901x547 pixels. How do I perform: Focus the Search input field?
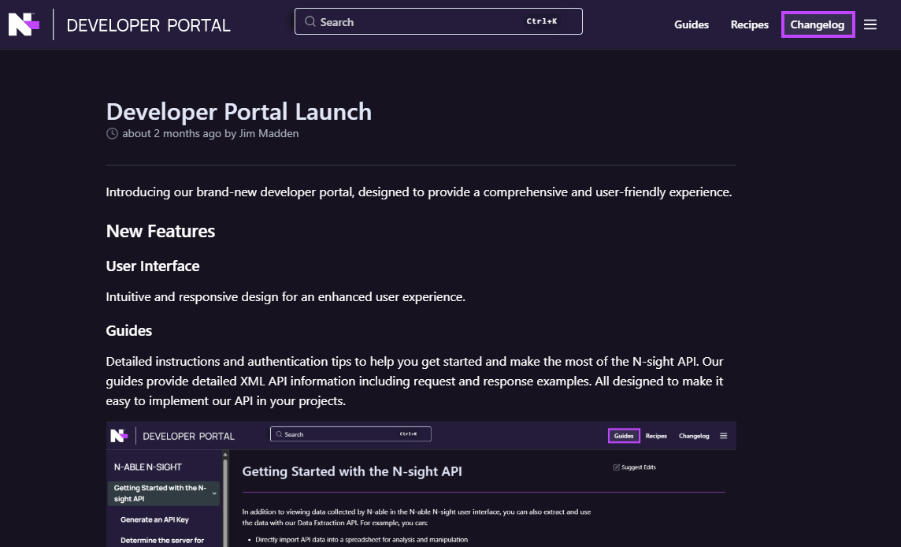click(439, 21)
